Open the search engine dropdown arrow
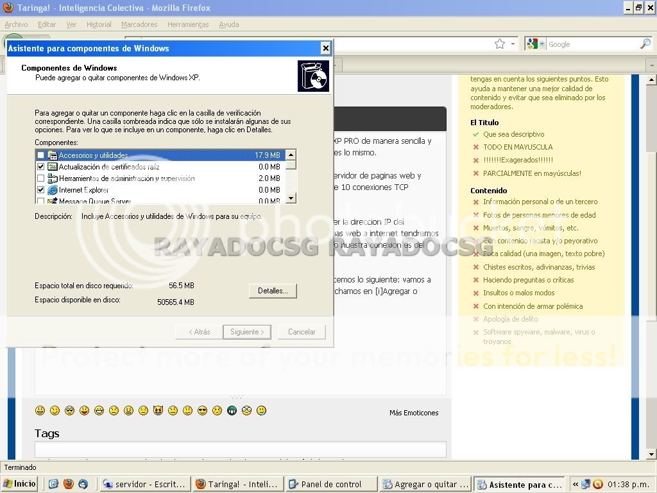Viewport: 657px width, 493px height. pos(542,44)
